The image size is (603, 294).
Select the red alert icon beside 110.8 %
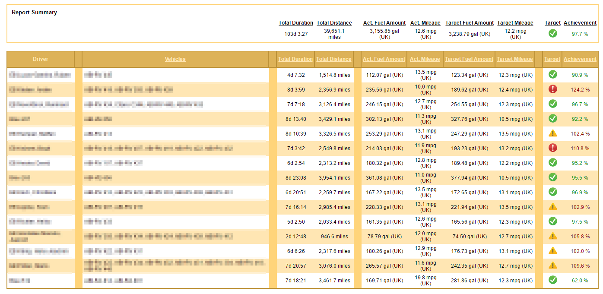[552, 148]
